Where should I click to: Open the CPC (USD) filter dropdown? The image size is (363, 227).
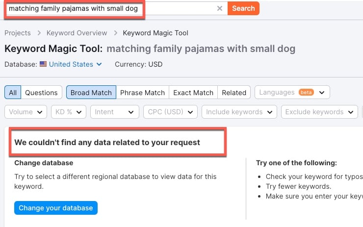[170, 112]
